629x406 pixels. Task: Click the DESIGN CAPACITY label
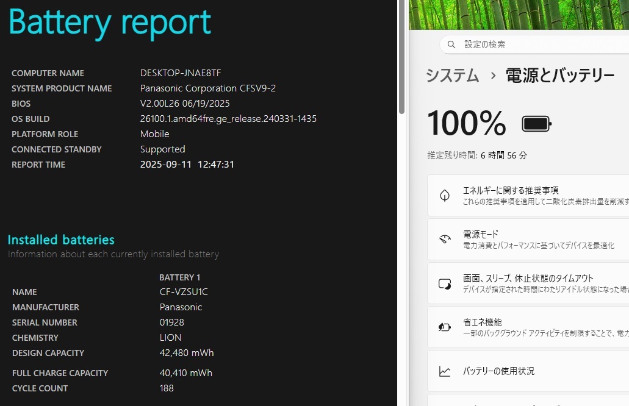48,353
